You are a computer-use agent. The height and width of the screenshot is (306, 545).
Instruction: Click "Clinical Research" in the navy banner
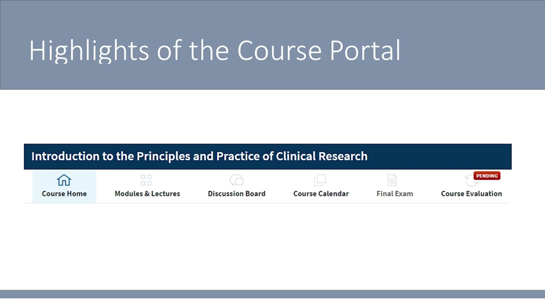point(321,156)
